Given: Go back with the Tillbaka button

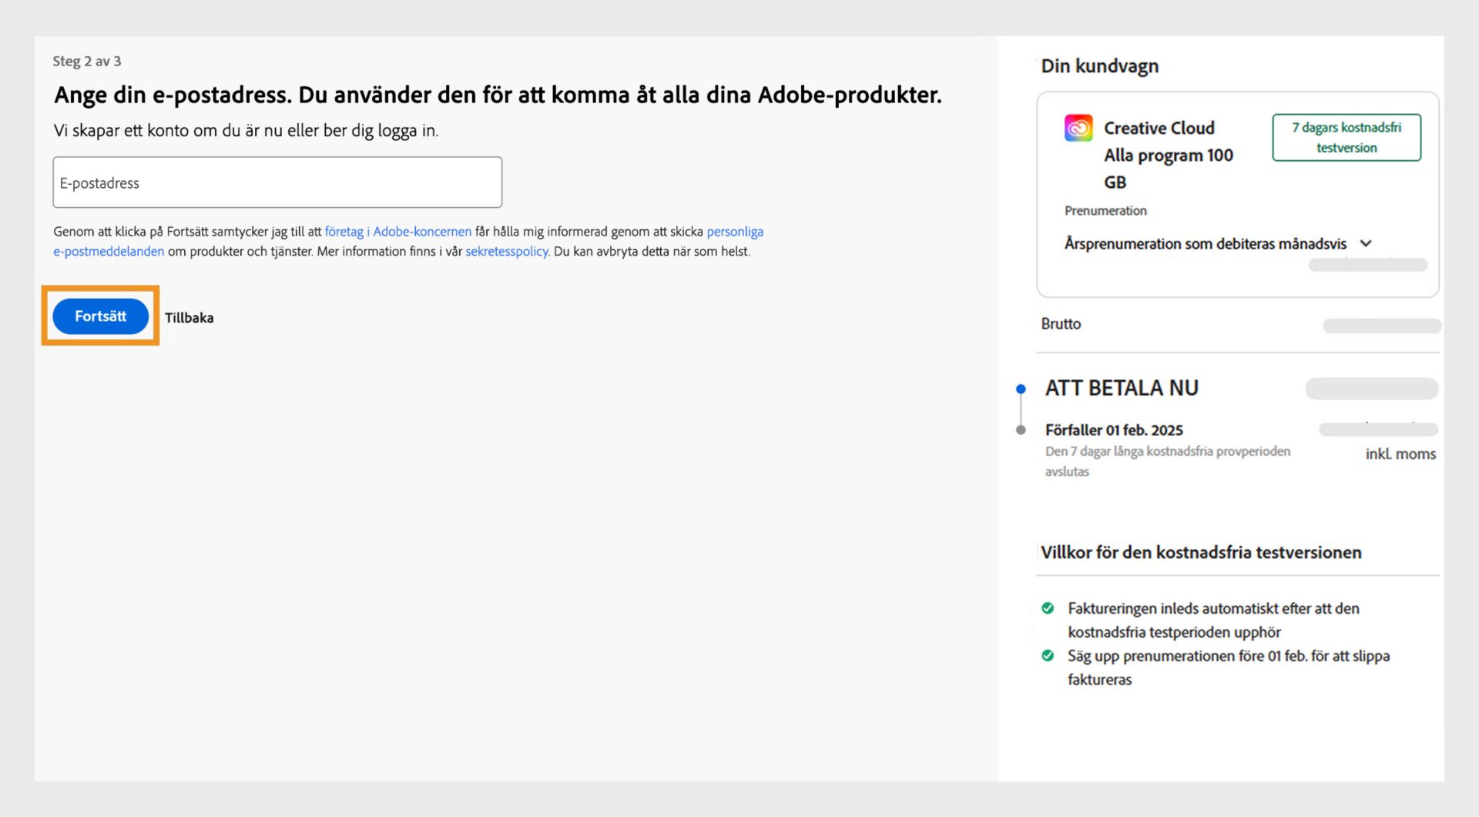Looking at the screenshot, I should 189,317.
